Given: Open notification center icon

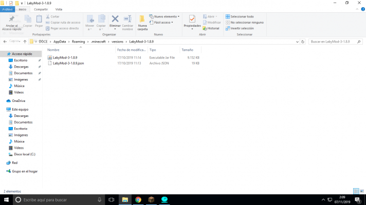Looking at the screenshot, I should (x=358, y=200).
